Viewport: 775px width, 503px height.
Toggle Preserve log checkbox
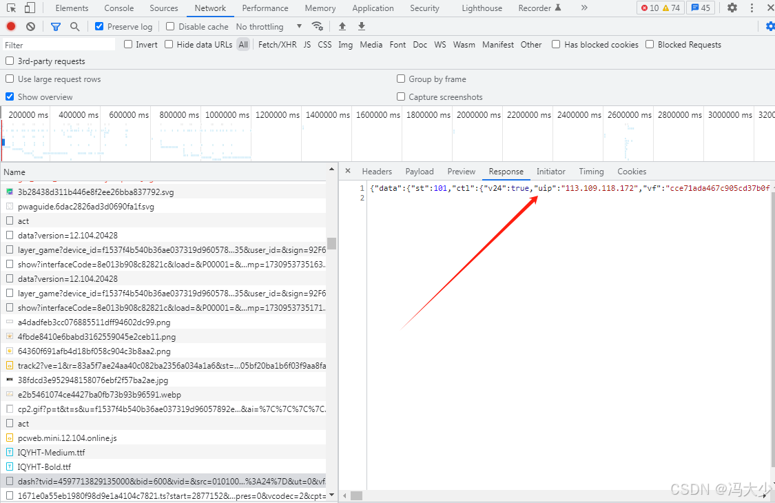point(99,26)
